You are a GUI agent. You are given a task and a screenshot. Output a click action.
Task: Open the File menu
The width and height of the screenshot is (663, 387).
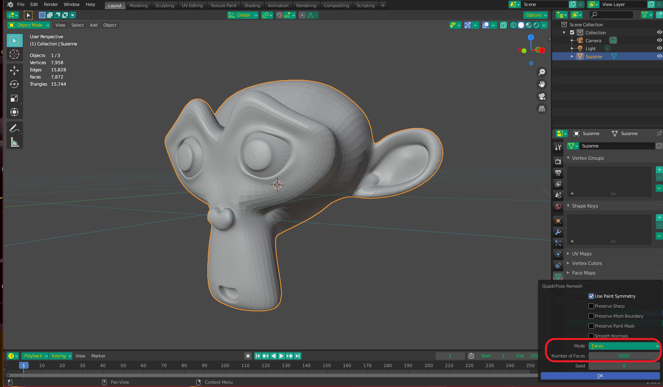pyautogui.click(x=21, y=4)
